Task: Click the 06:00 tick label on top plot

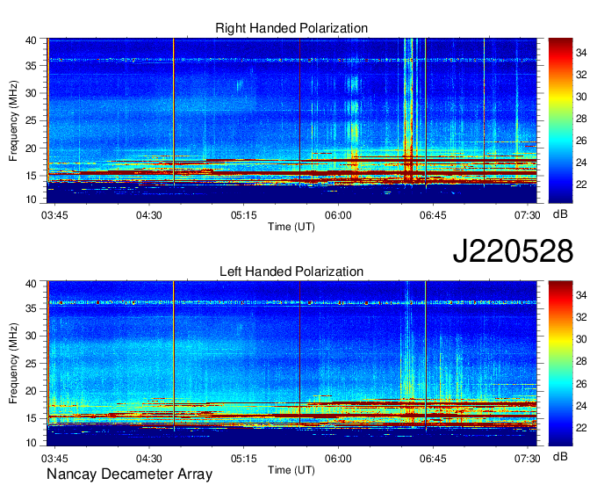Action: (x=338, y=215)
